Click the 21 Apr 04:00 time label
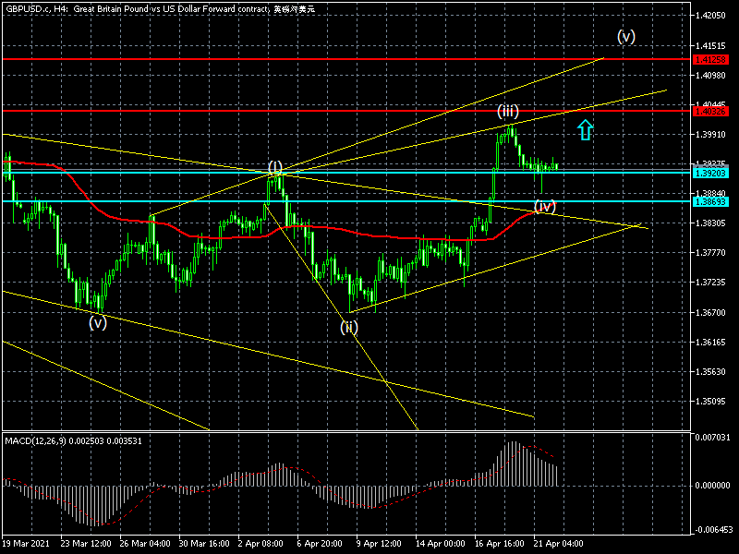The image size is (739, 554). pos(559,543)
